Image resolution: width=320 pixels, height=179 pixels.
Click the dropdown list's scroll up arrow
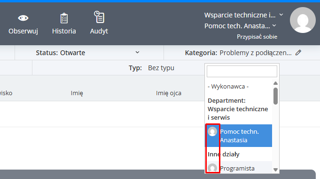click(x=275, y=83)
